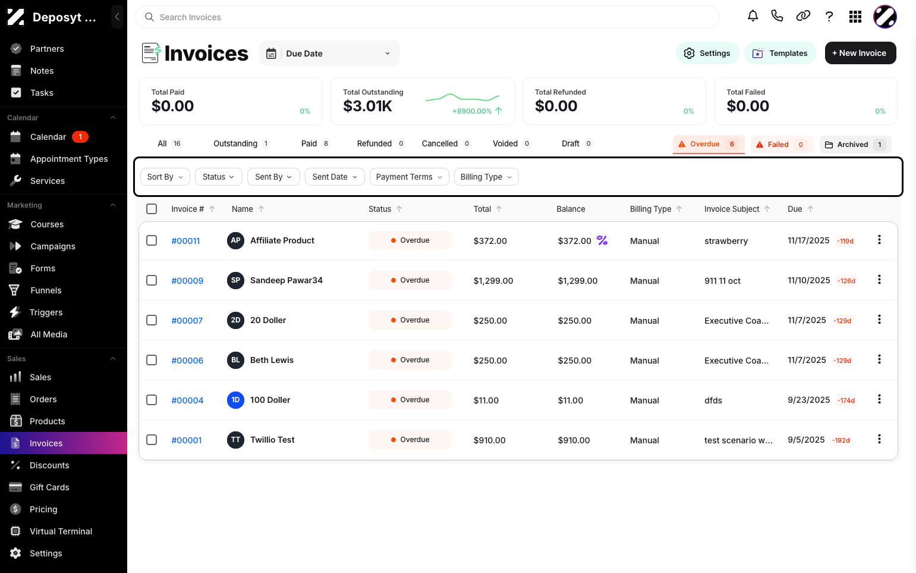Open invoice Settings button

pyautogui.click(x=707, y=53)
